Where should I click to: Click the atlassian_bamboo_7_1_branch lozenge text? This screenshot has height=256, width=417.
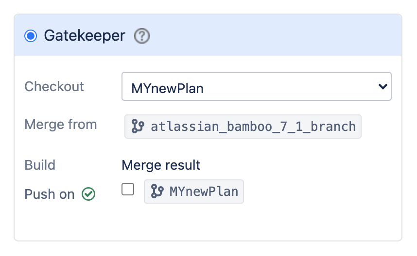click(x=253, y=127)
